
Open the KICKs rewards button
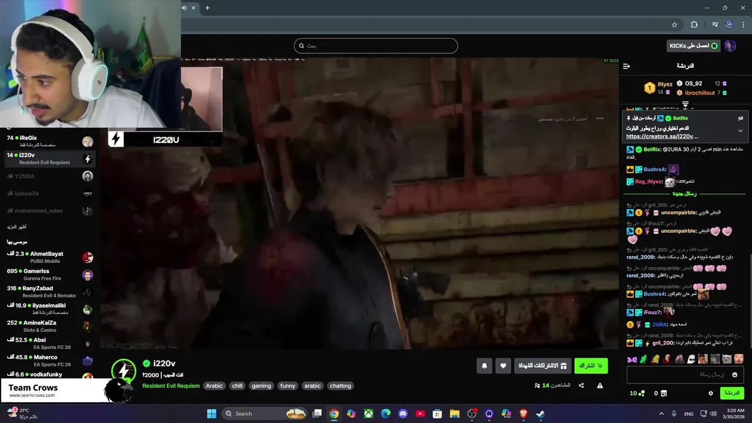[x=694, y=46]
